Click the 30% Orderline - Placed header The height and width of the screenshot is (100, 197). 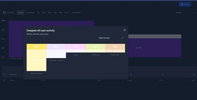pyautogui.click(x=56, y=47)
